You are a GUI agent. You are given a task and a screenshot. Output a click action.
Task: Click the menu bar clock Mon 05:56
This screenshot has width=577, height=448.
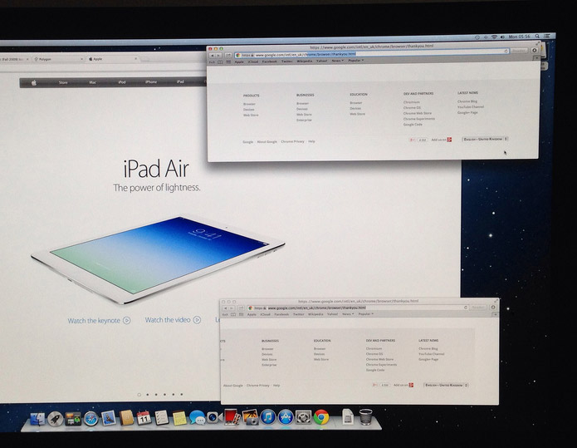519,37
